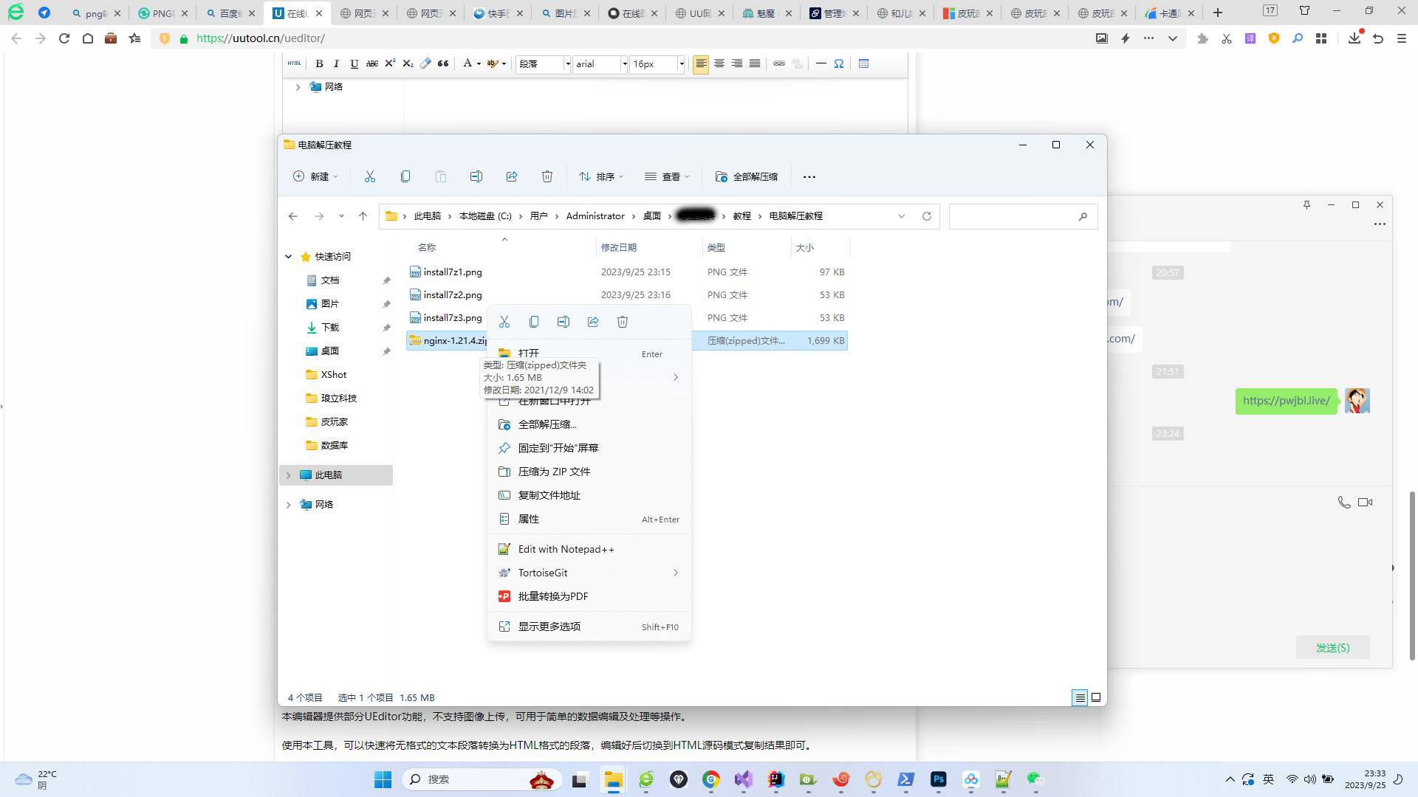The height and width of the screenshot is (797, 1418).
Task: Click the context menu rename icon
Action: pos(564,322)
